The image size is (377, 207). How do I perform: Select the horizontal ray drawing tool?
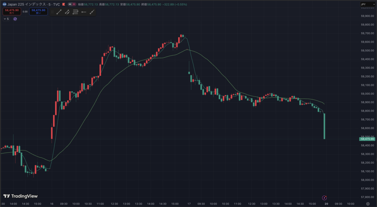[x=84, y=12]
